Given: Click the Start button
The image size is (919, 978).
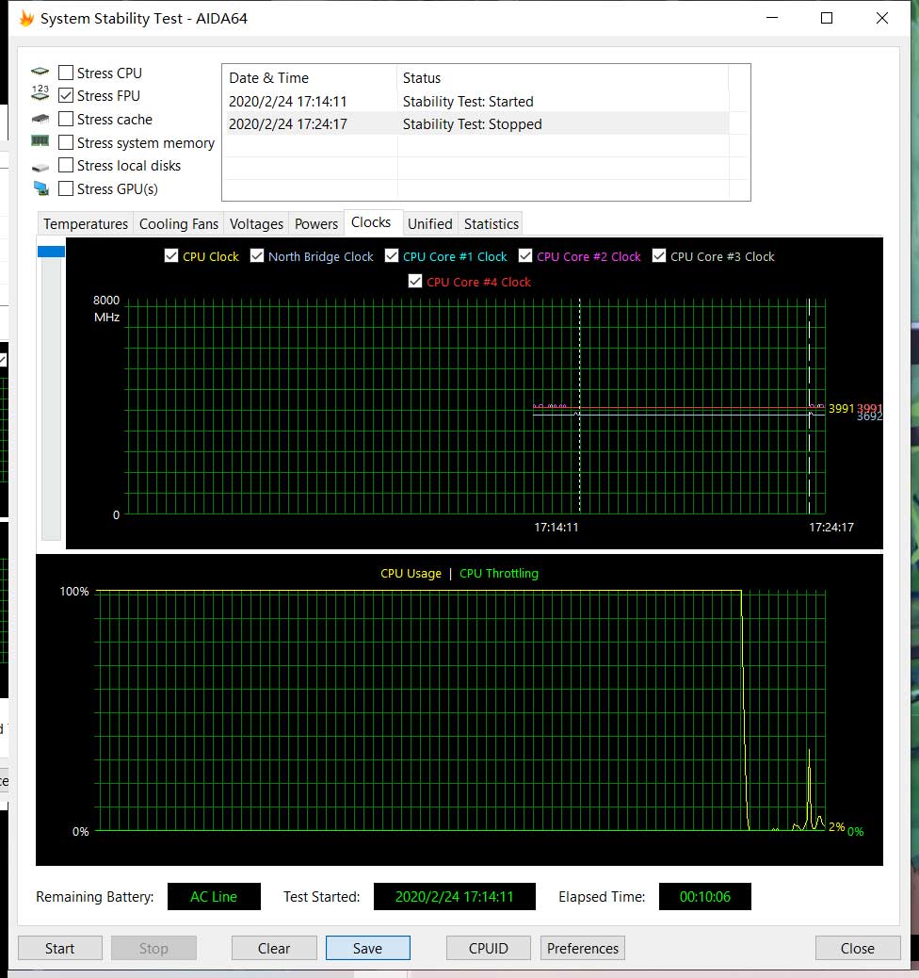Looking at the screenshot, I should pos(60,948).
